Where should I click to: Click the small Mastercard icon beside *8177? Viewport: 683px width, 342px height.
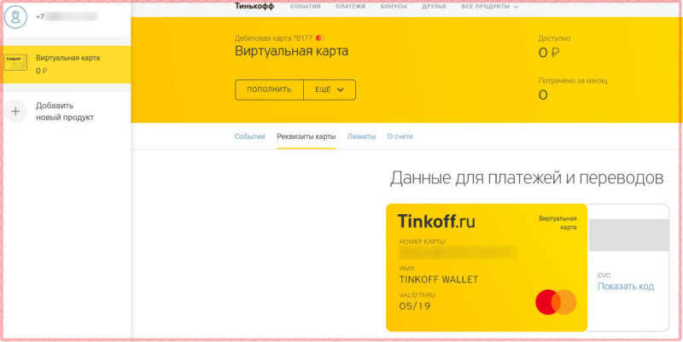[320, 38]
